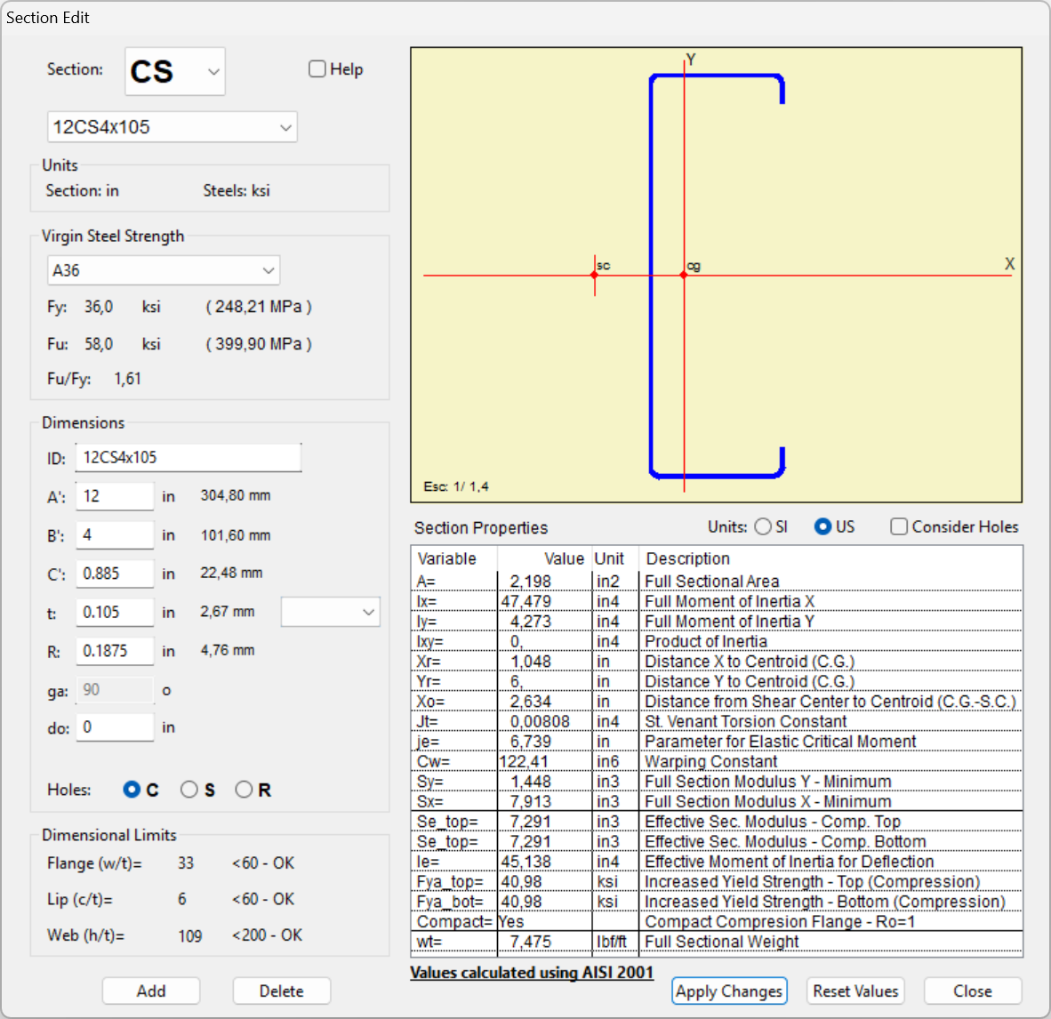
Task: Click the Add button
Action: 151,991
